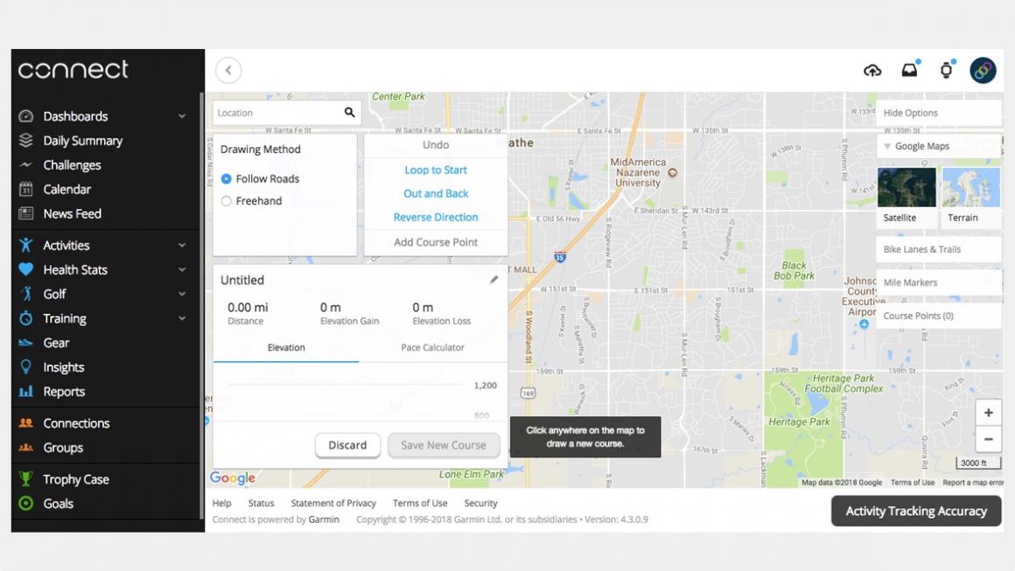Viewport: 1015px width, 571px height.
Task: Open the inbox notifications icon
Action: coord(909,70)
